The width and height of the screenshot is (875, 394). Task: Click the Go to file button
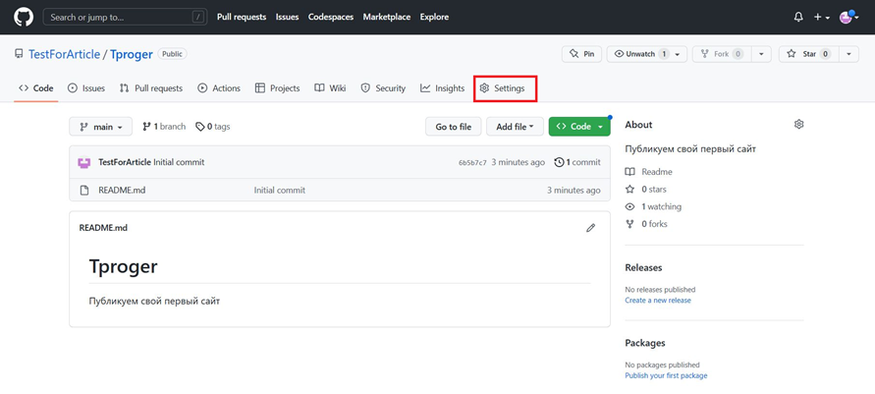pyautogui.click(x=454, y=127)
